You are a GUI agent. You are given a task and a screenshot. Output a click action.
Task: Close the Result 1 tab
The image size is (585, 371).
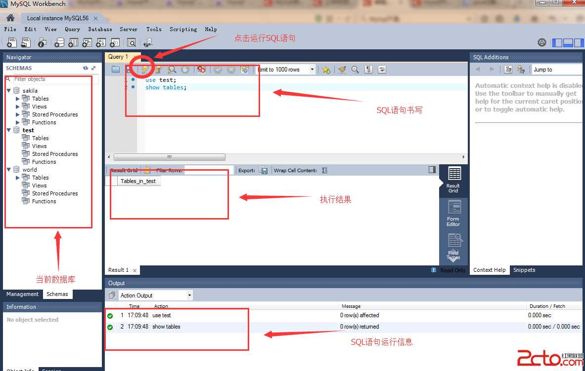point(135,270)
